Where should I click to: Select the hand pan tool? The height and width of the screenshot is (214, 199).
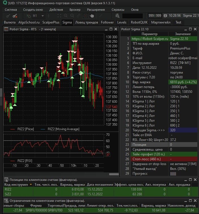coord(92,16)
